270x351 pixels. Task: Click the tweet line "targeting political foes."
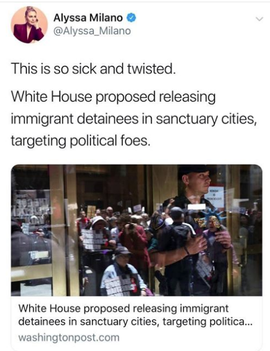80,141
